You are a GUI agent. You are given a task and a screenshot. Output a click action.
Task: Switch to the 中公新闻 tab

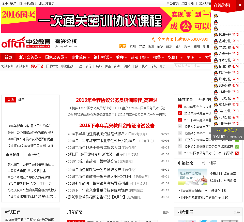coord(12,155)
